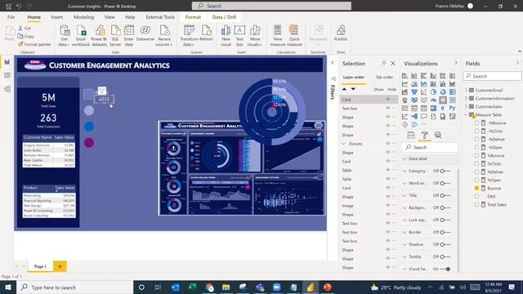Toggle the Border switch

445,232
